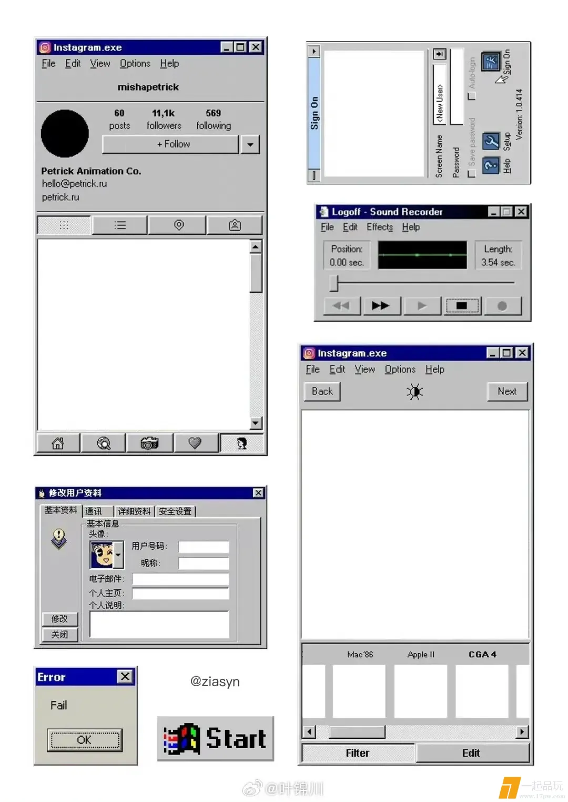Go to Home icon in bottom bar
This screenshot has width=568, height=802.
58,443
